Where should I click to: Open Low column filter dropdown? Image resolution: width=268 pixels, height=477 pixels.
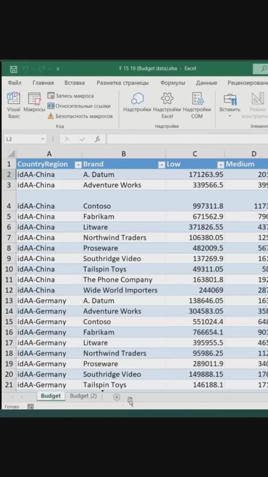pos(221,165)
